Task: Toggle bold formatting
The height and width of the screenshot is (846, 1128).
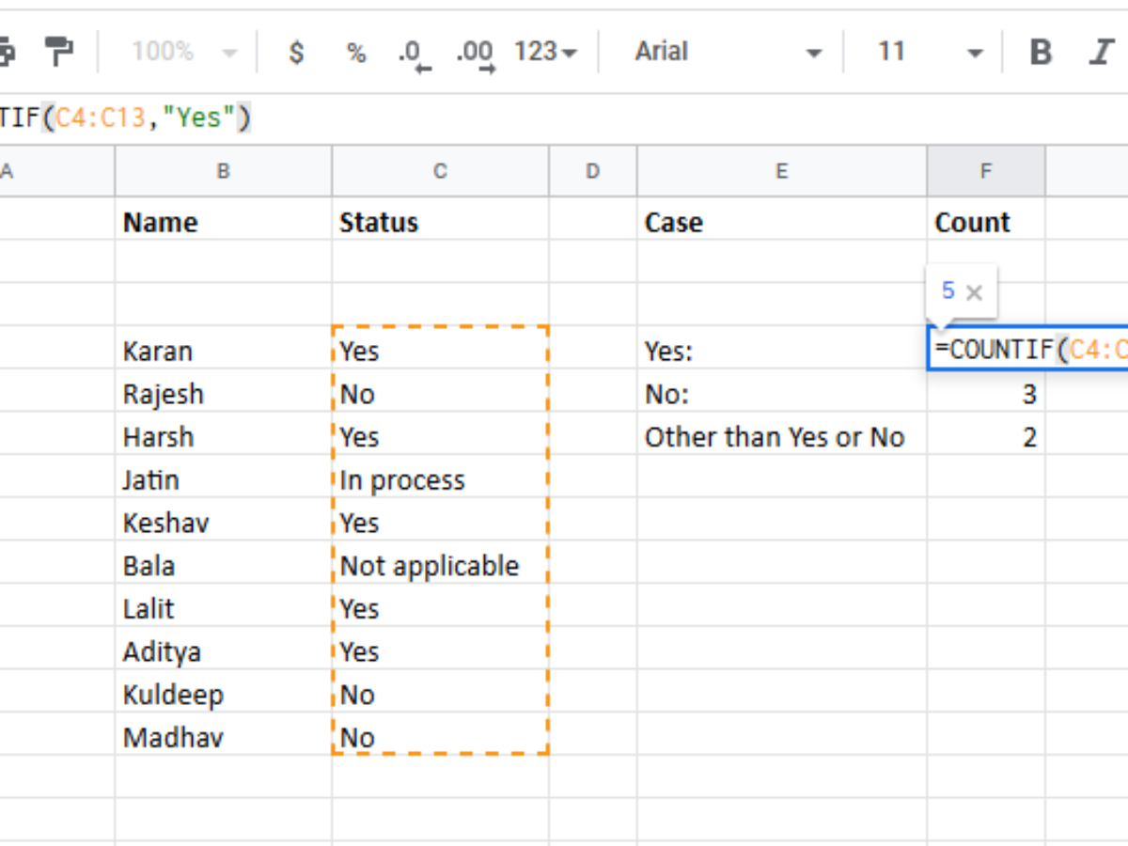Action: tap(1041, 52)
